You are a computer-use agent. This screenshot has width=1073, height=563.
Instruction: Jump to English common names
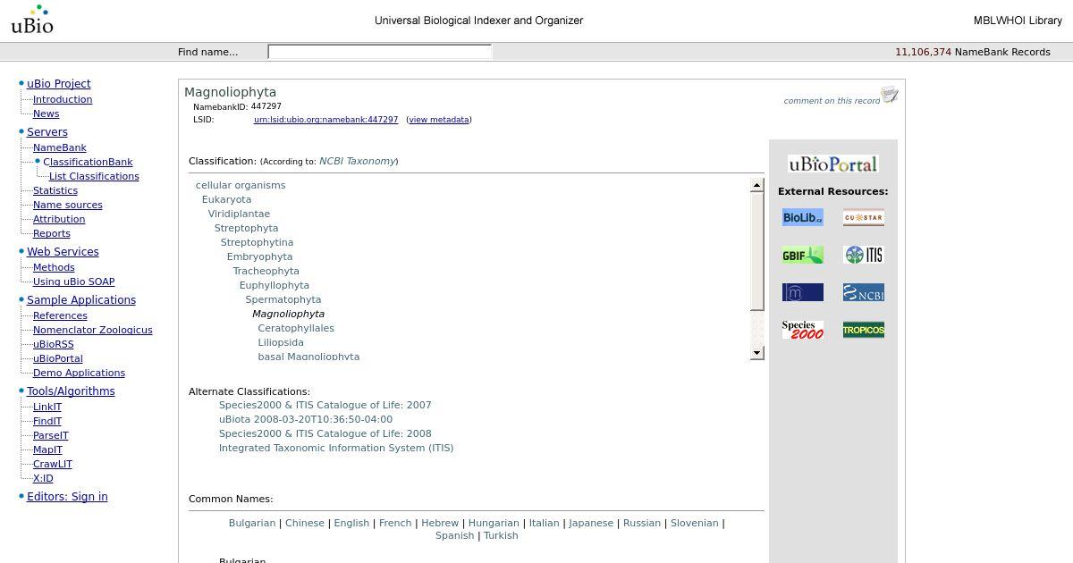351,523
